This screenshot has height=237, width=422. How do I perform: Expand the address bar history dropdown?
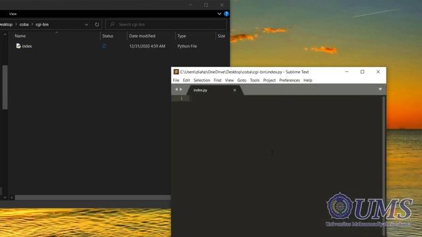[x=86, y=24]
